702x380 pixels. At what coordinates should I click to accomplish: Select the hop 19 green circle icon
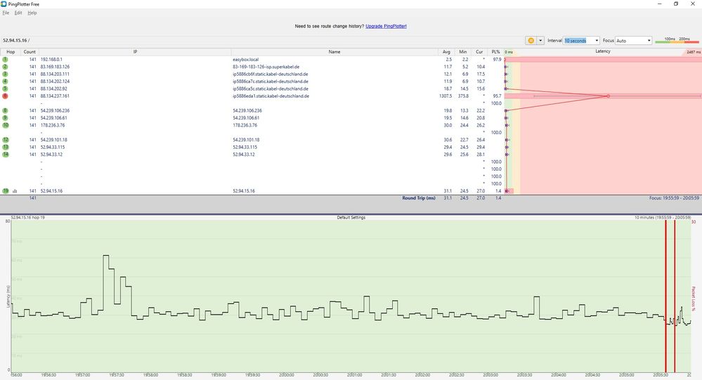click(6, 190)
